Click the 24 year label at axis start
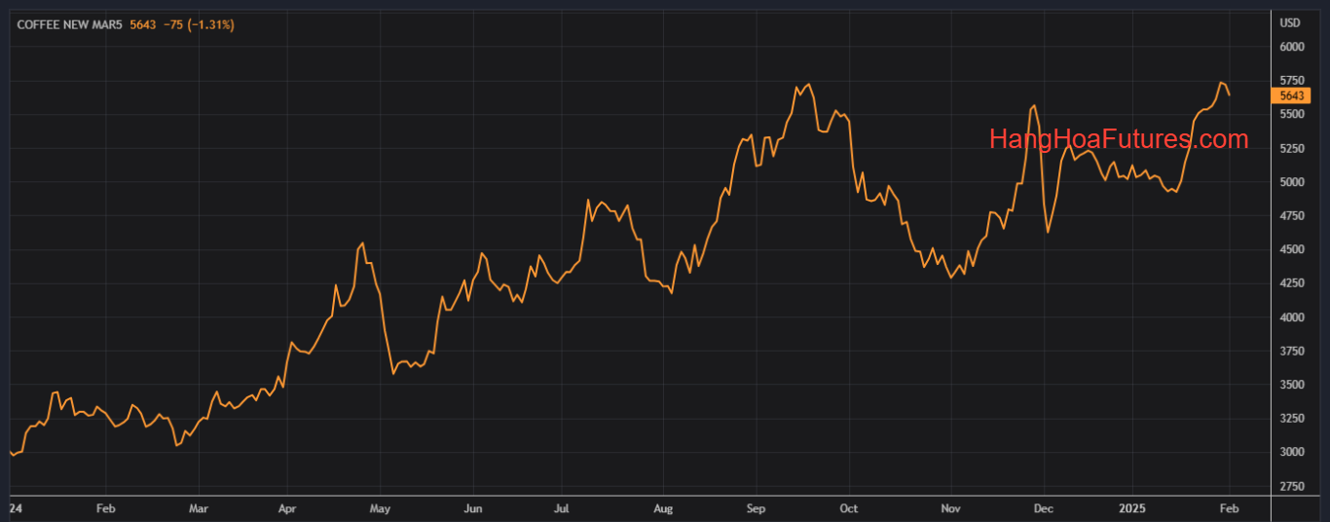 click(16, 508)
